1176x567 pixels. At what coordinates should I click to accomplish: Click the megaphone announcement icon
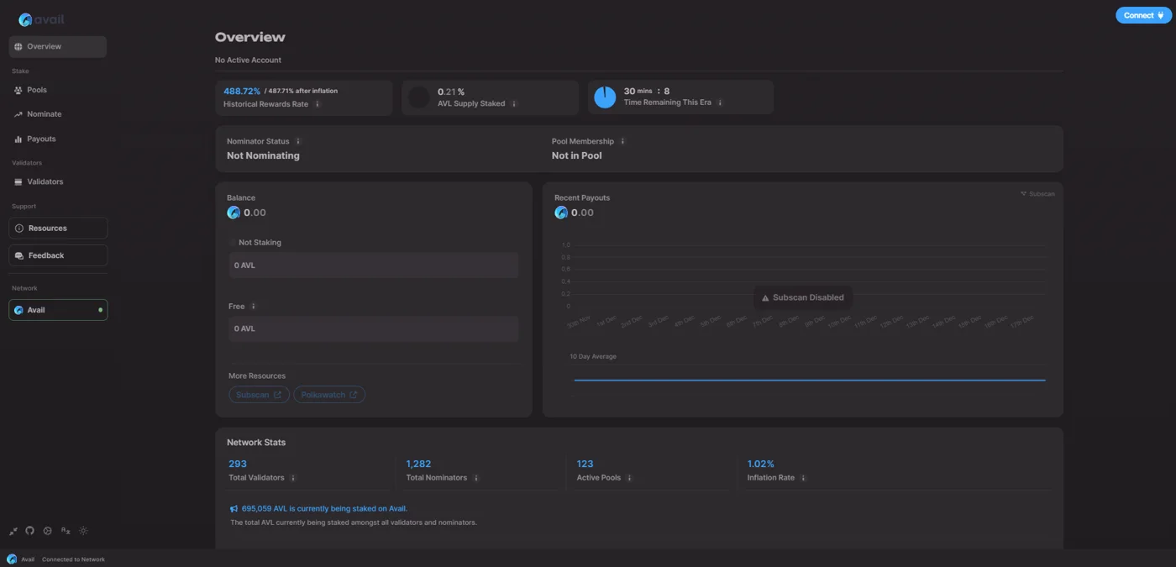click(234, 509)
